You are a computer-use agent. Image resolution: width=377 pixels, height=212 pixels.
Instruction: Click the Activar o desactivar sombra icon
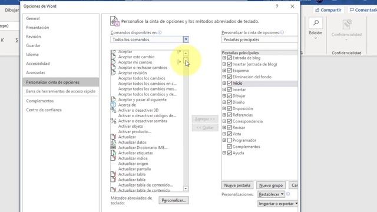coord(113,121)
